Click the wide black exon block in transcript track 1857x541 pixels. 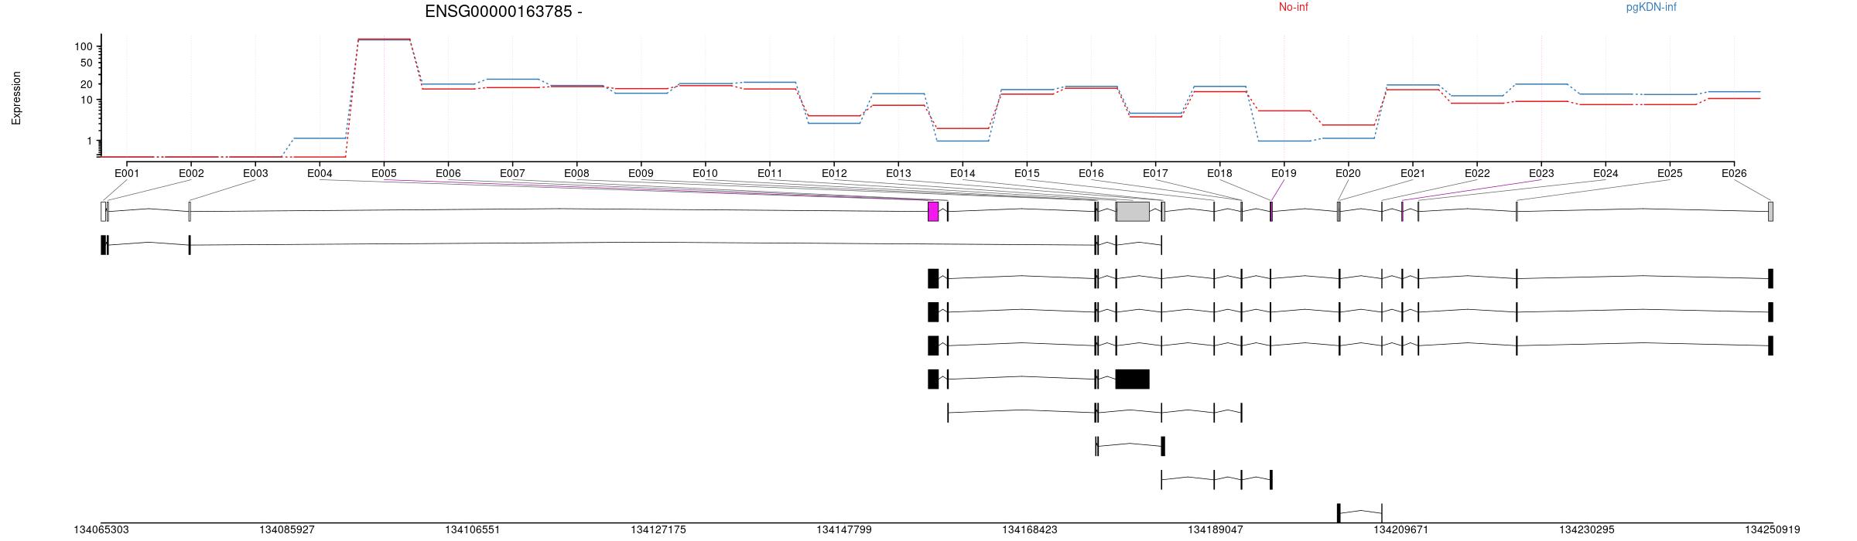(x=1133, y=379)
